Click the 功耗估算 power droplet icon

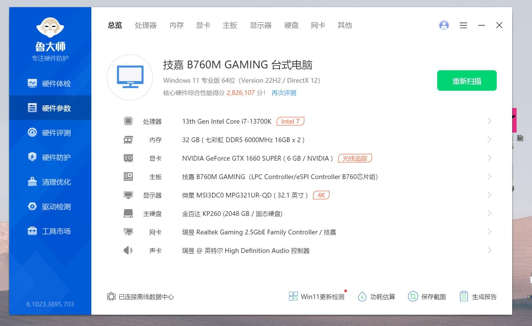pyautogui.click(x=362, y=297)
